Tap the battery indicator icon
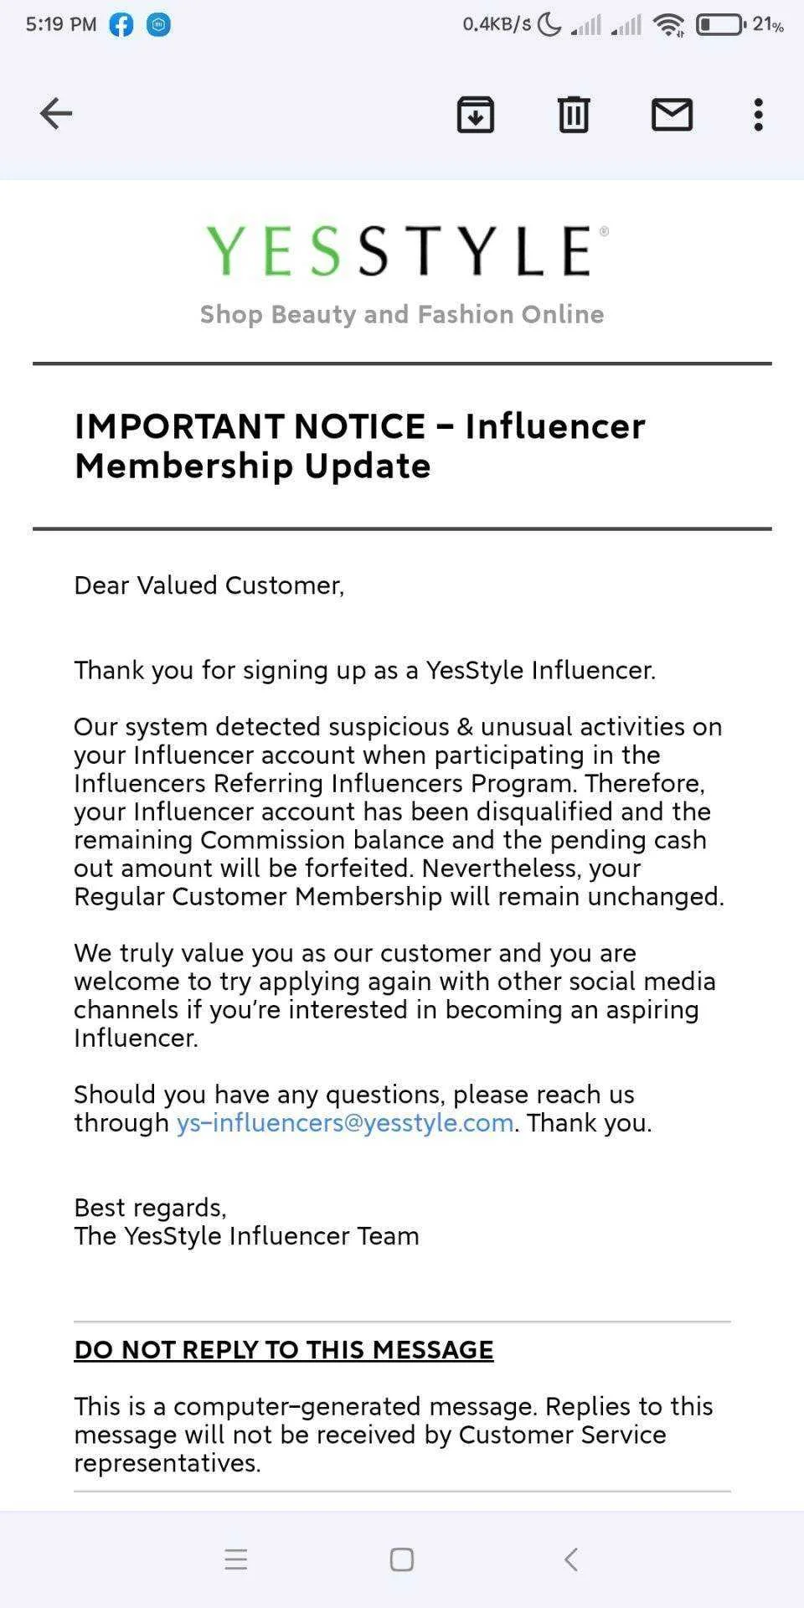The image size is (804, 1608). click(720, 24)
